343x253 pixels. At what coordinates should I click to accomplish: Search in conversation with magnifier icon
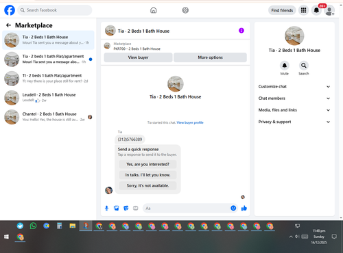[x=304, y=66]
